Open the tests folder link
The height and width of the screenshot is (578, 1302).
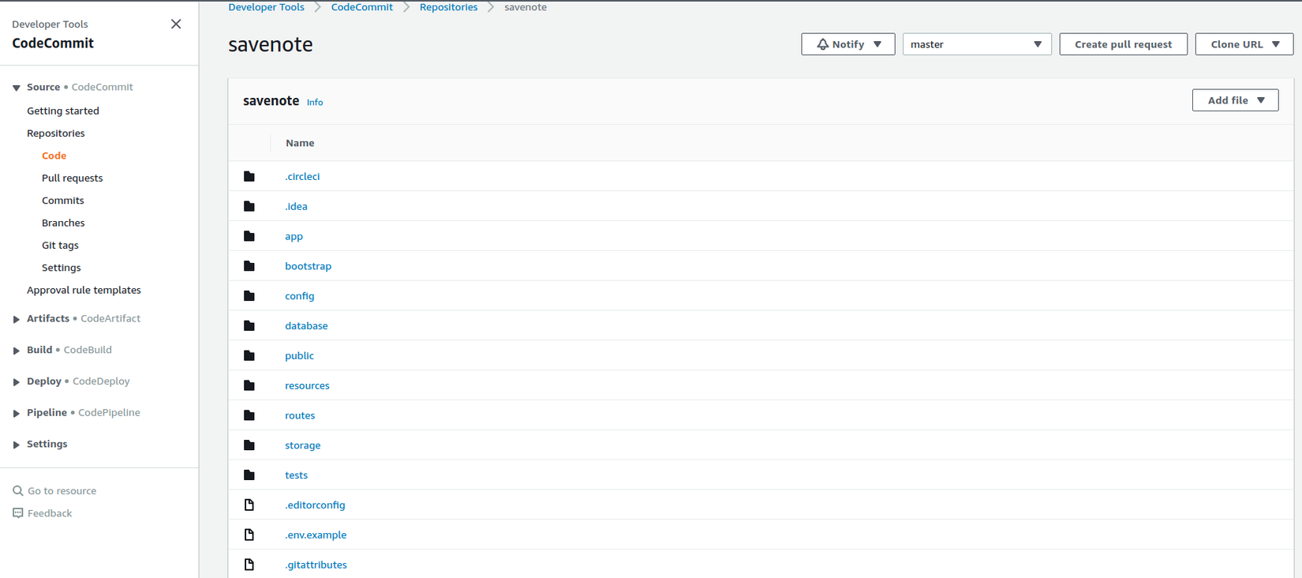[x=296, y=475]
